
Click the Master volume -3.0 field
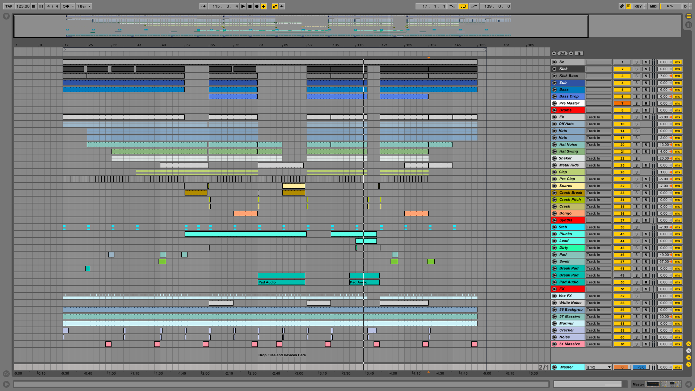(641, 367)
